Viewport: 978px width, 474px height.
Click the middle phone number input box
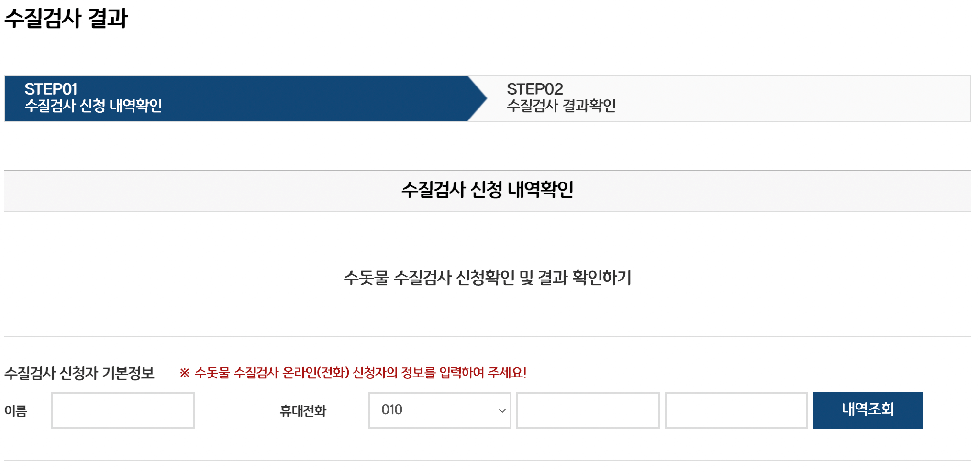588,410
